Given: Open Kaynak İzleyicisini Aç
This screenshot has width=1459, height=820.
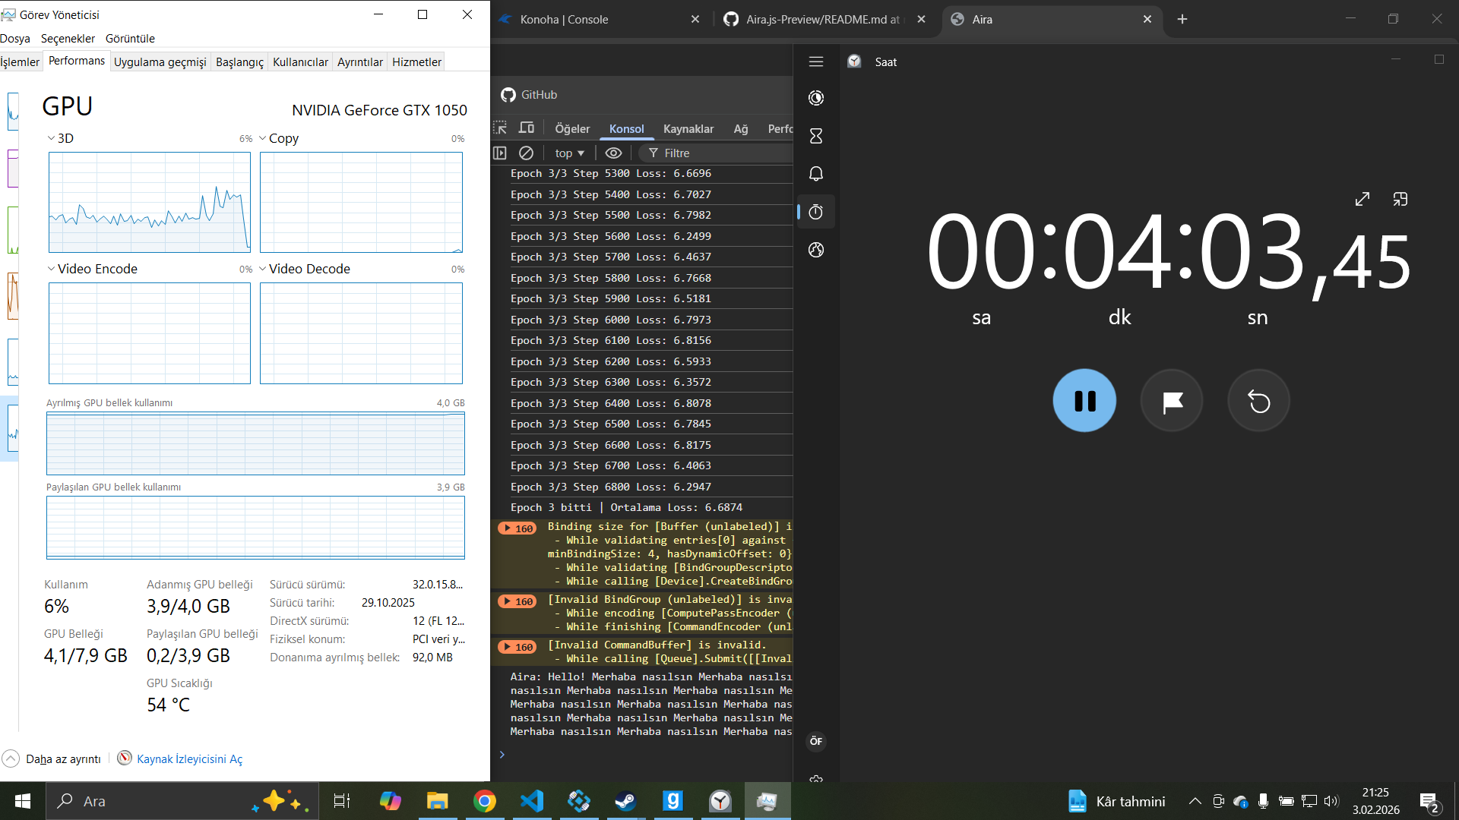Looking at the screenshot, I should (189, 758).
